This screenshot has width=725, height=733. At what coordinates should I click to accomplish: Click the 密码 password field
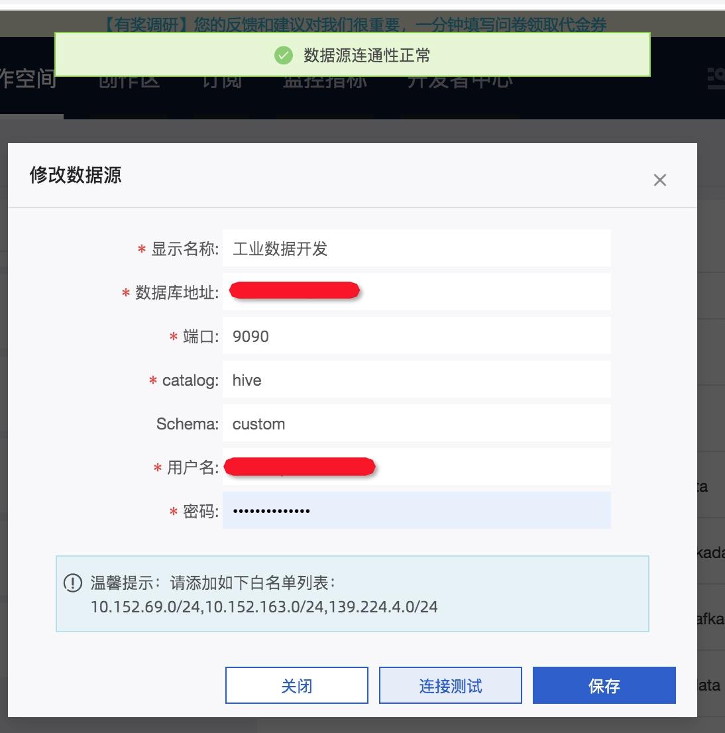(x=416, y=510)
